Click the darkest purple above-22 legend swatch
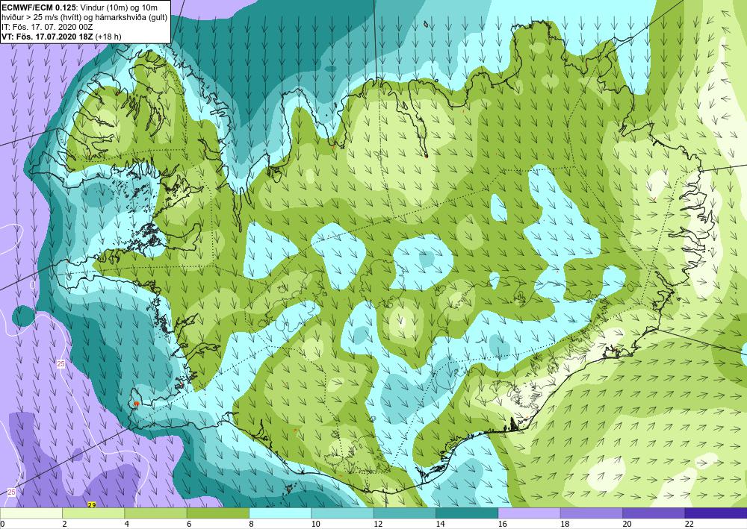This screenshot has height=529, width=747. click(716, 513)
